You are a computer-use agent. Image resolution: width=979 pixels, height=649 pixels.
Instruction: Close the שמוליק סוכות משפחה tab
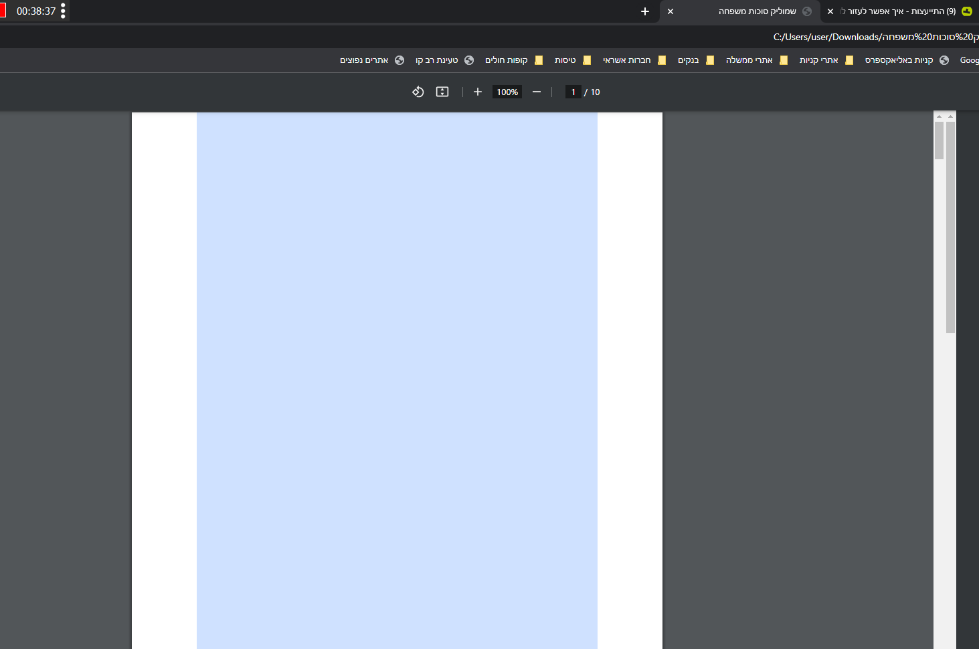coord(671,11)
